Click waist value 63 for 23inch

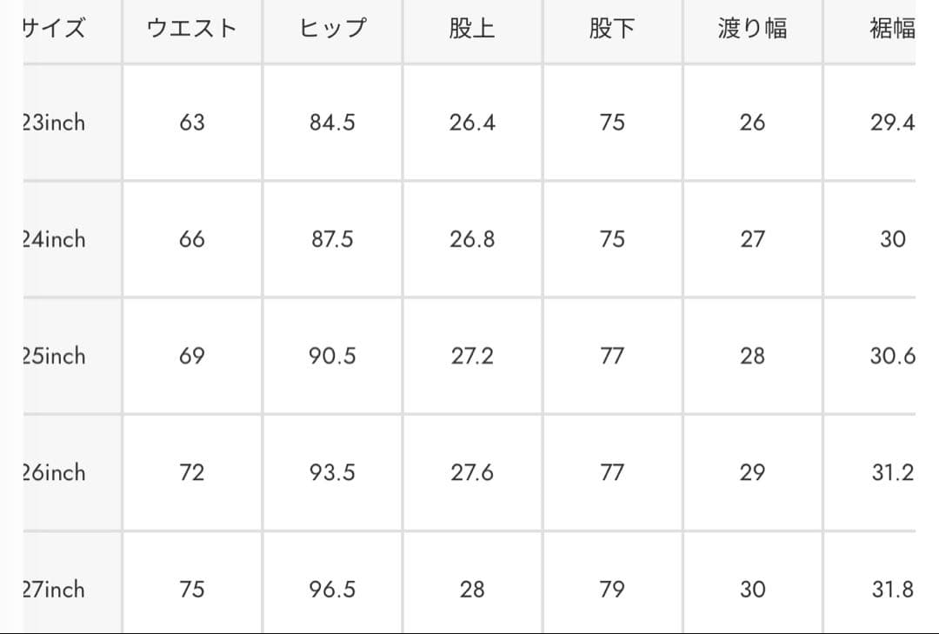point(192,123)
